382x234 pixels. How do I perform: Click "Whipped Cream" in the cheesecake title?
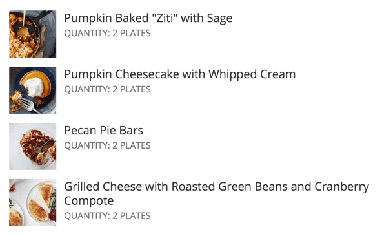point(252,74)
